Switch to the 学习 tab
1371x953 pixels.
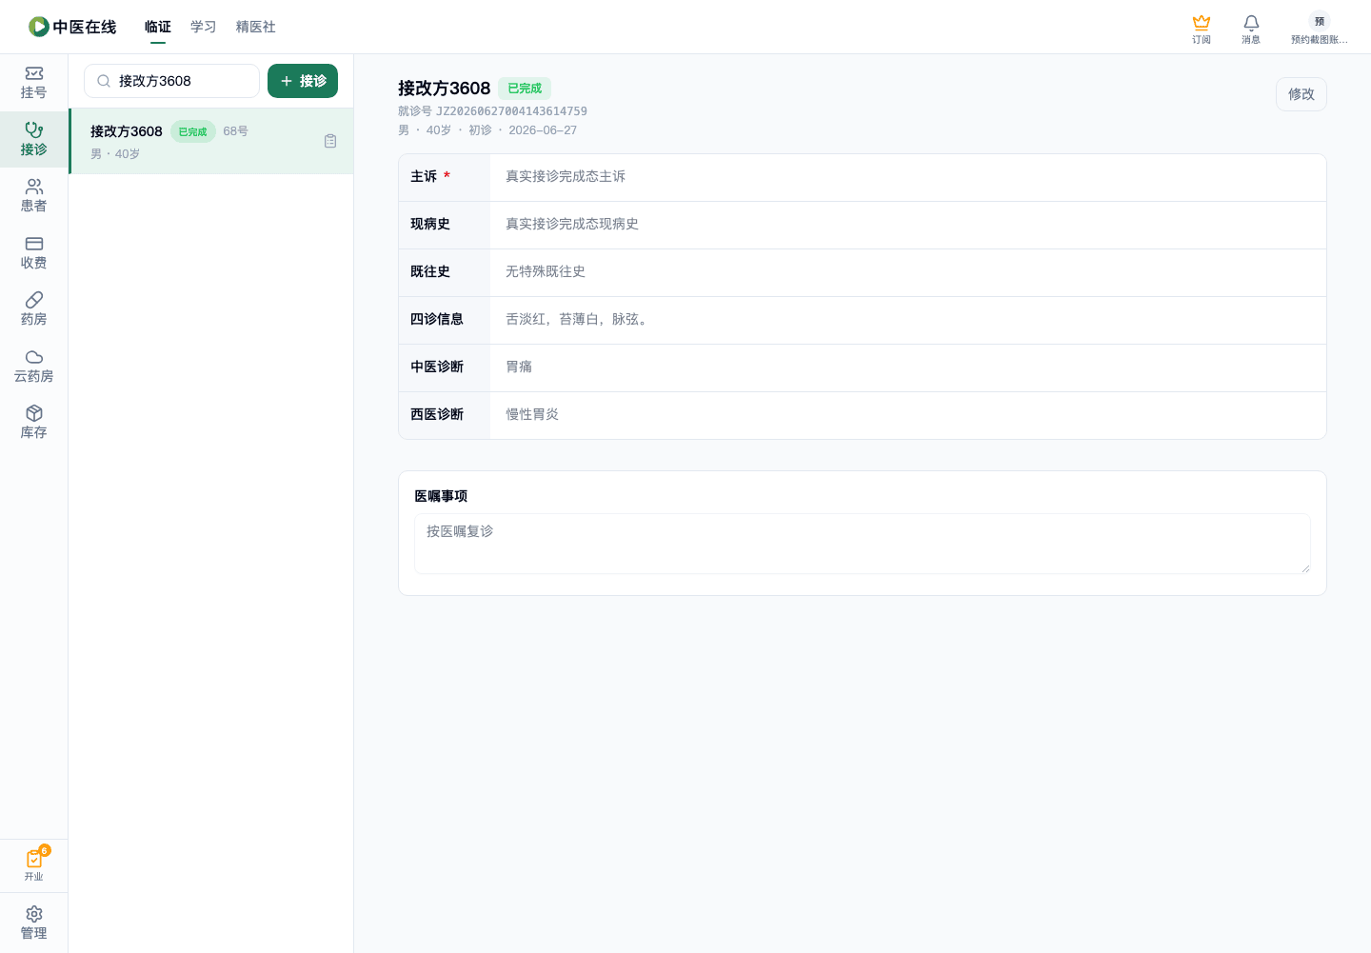click(204, 27)
